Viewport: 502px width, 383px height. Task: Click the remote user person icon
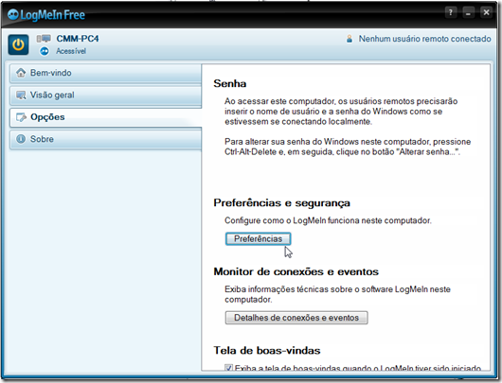click(x=350, y=39)
